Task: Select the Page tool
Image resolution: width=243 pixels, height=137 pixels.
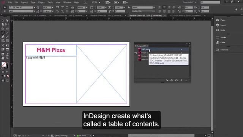Action: [3, 24]
